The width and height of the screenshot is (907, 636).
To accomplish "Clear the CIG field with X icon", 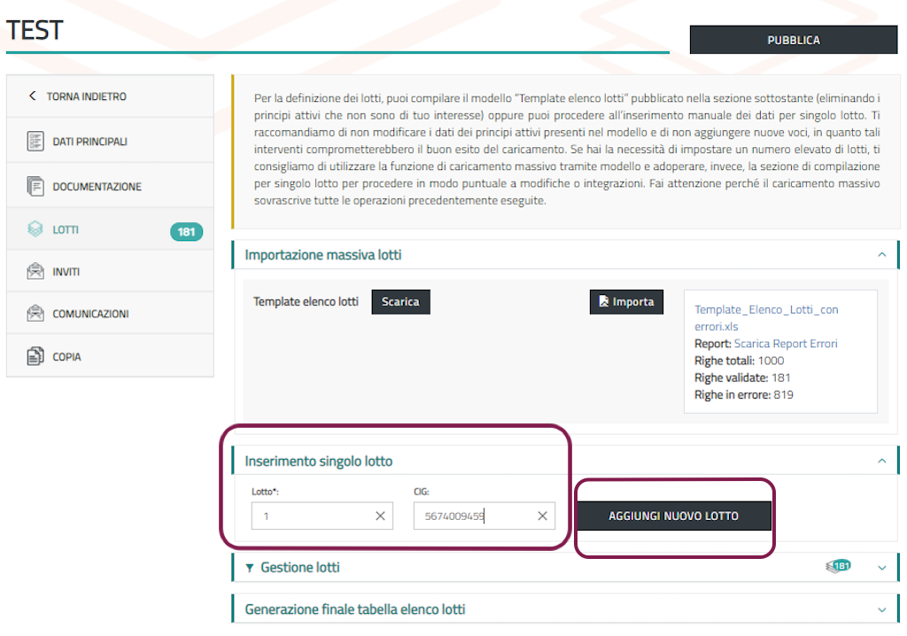I will tap(542, 516).
